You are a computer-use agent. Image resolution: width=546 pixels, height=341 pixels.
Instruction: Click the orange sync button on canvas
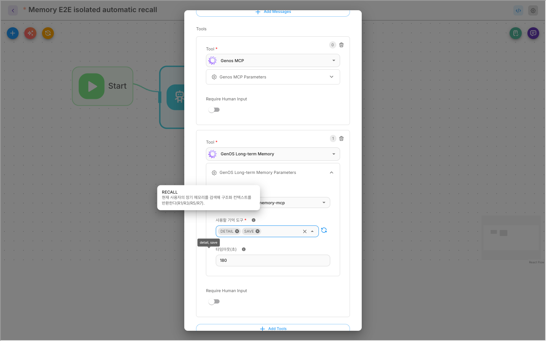point(48,33)
